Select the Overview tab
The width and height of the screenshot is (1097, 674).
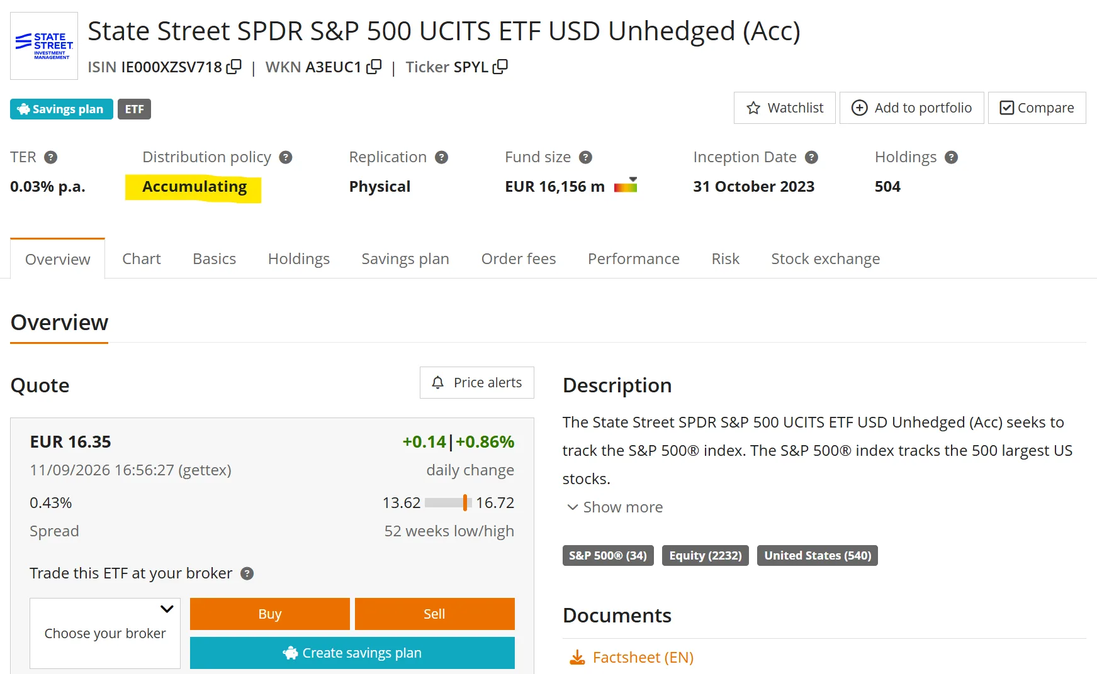[x=58, y=259]
